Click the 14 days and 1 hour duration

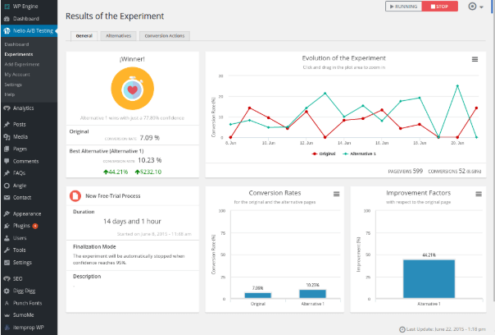click(x=132, y=222)
